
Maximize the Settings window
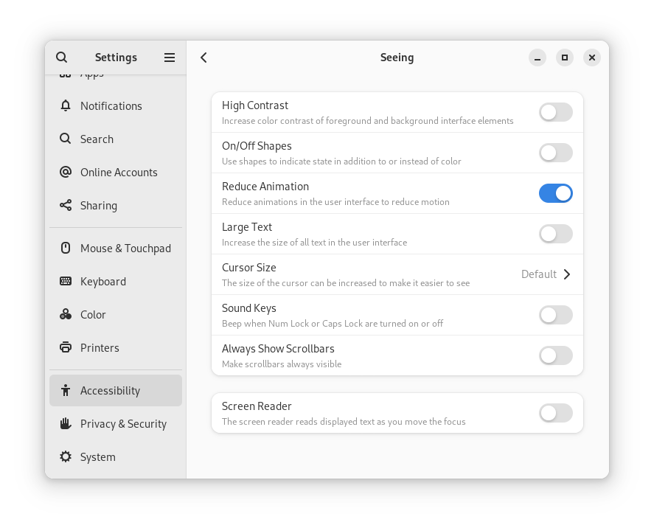565,58
